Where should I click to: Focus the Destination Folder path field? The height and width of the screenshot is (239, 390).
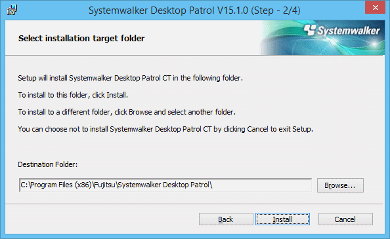click(x=165, y=185)
